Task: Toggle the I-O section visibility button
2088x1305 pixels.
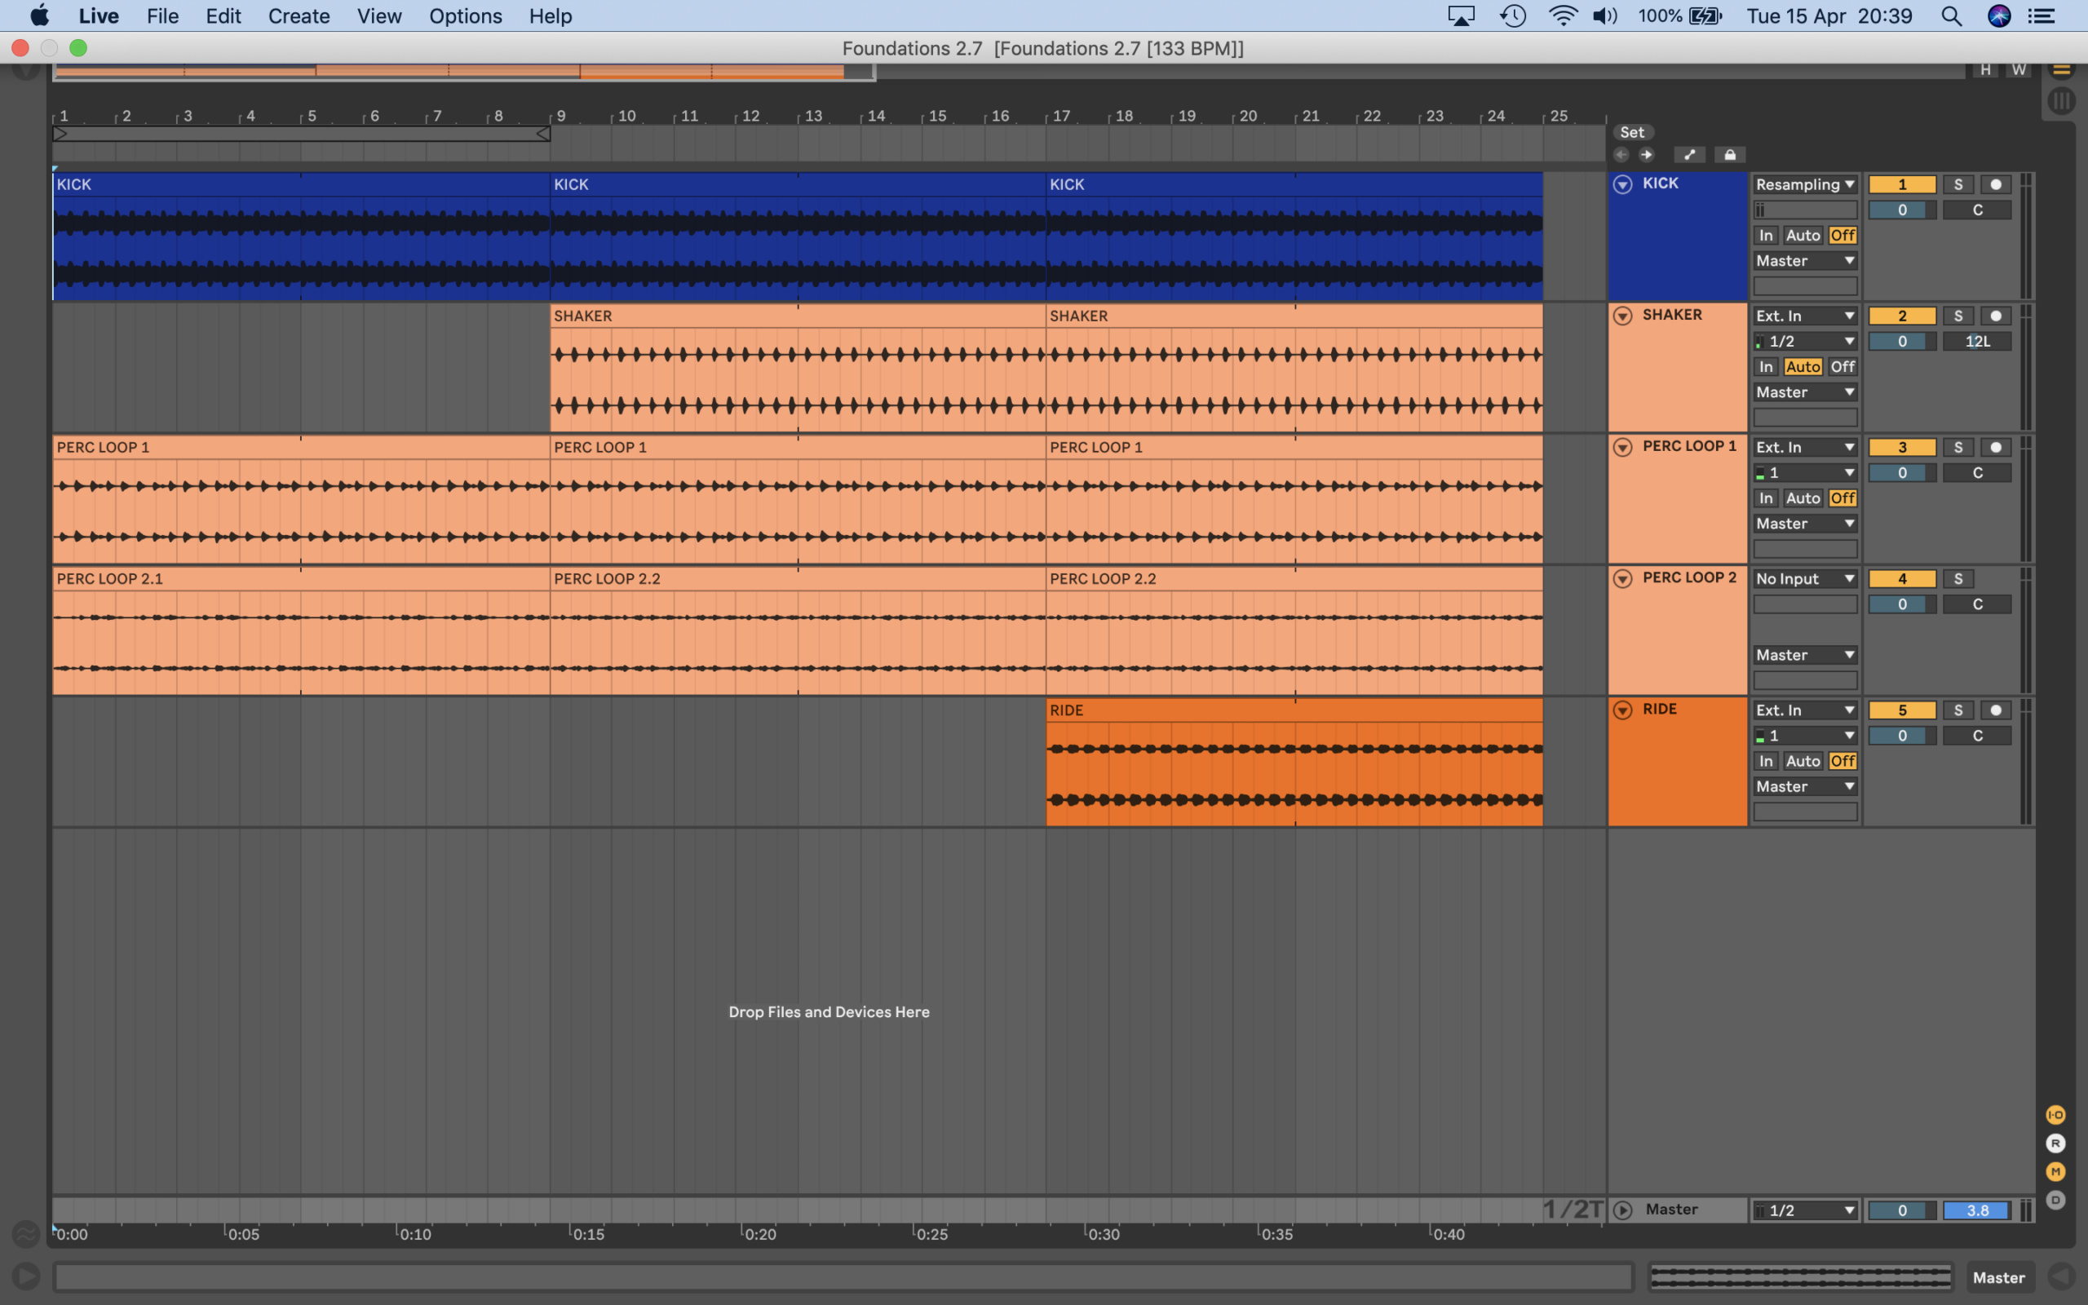Action: 2055,1115
